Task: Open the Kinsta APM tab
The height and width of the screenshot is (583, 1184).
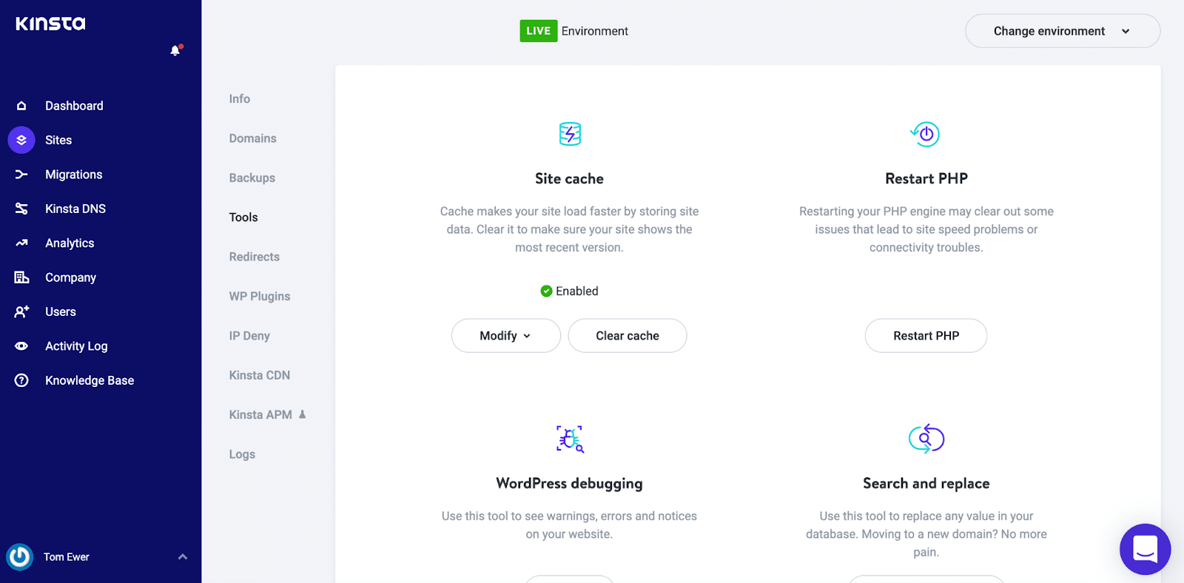Action: 260,415
